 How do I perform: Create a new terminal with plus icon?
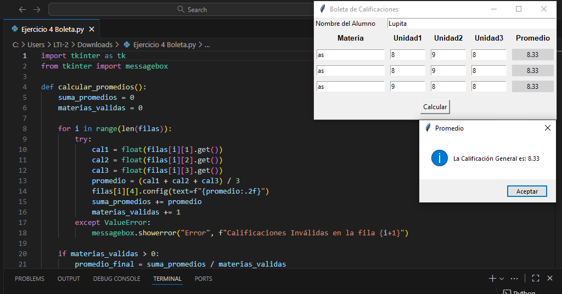coord(492,279)
